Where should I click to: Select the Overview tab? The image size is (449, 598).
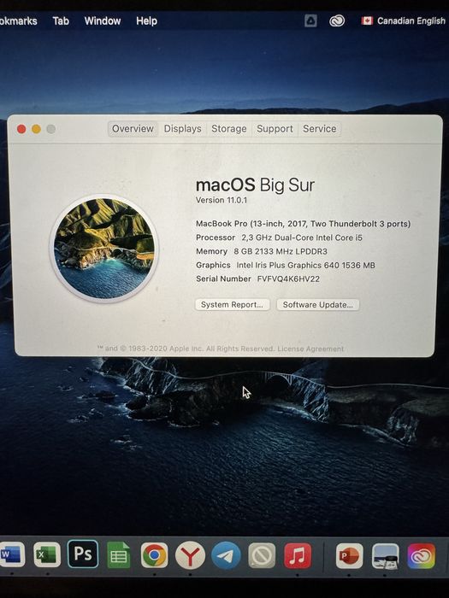pos(133,129)
